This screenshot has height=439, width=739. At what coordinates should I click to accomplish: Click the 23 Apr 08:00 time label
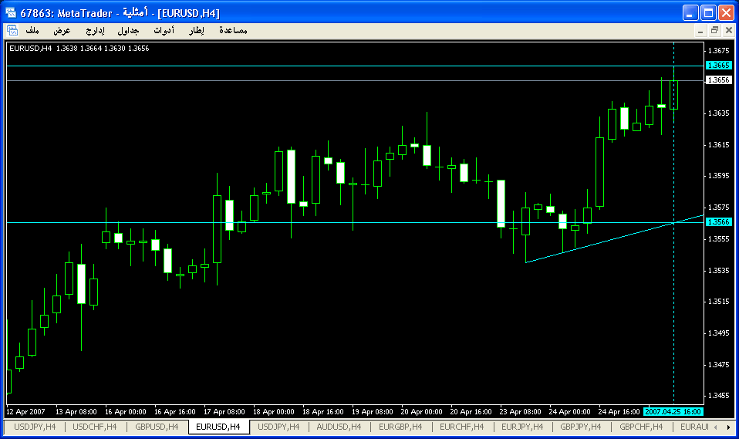coord(521,412)
